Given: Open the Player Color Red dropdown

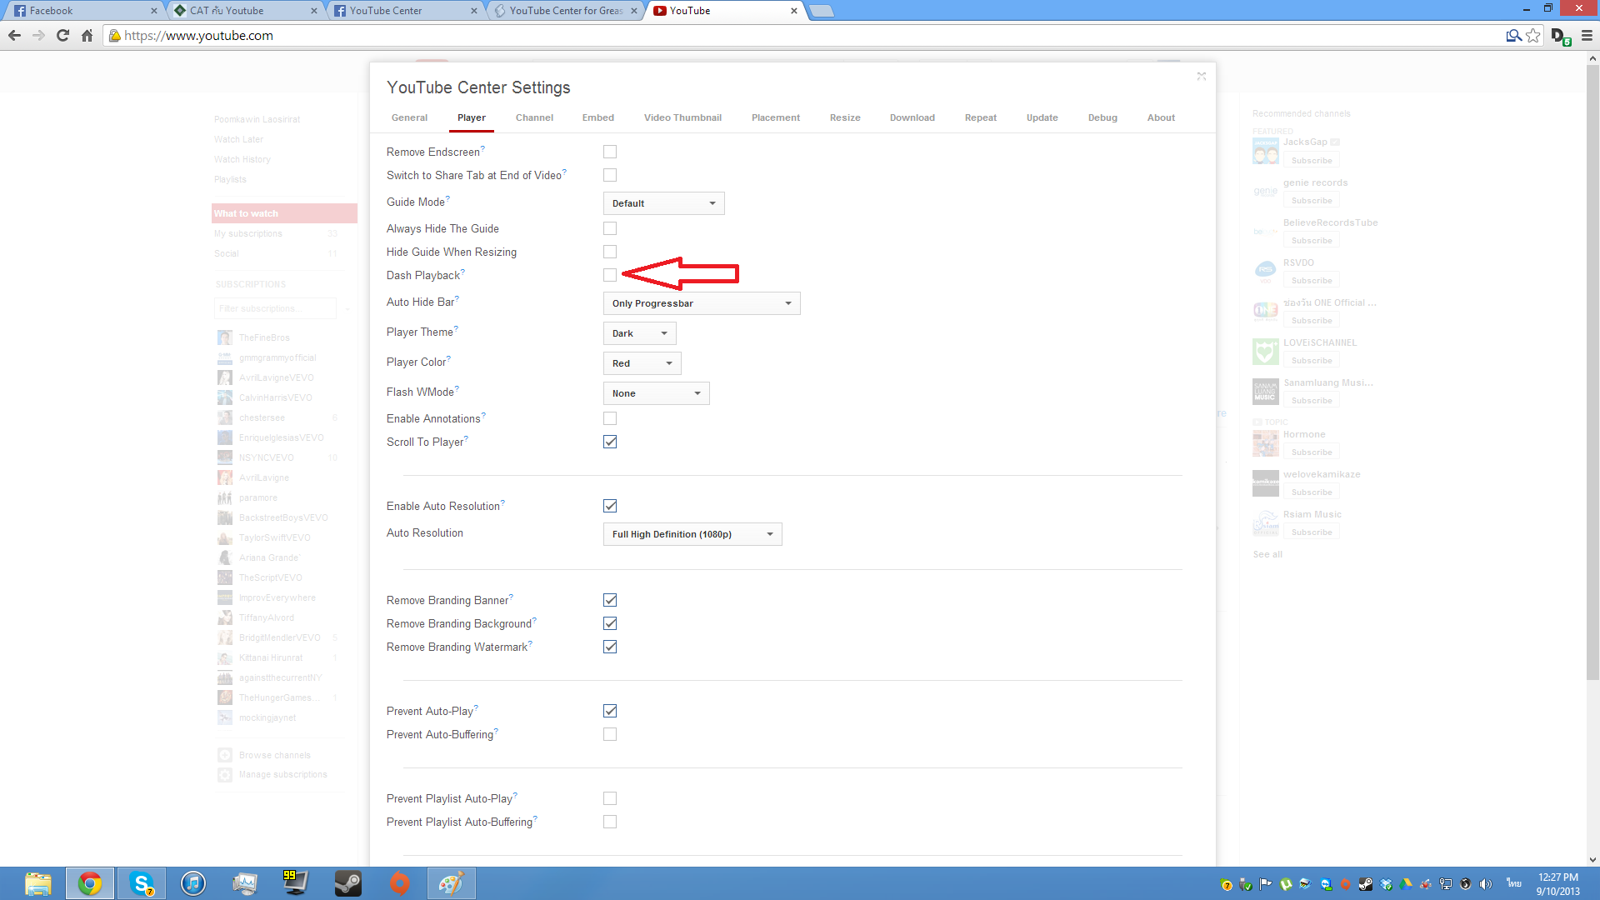Looking at the screenshot, I should pyautogui.click(x=642, y=363).
